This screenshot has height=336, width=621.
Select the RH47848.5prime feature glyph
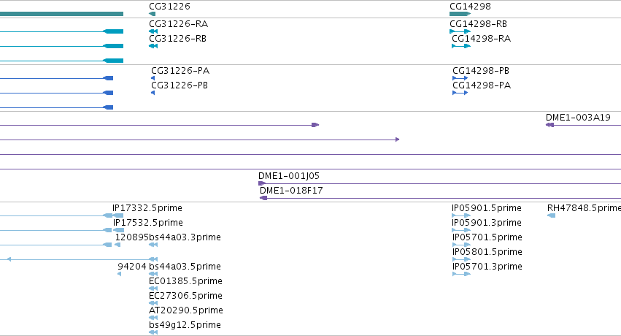[551, 215]
